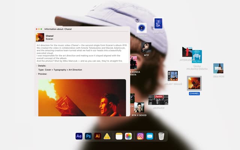Viewport: 240px width, 150px height.
Task: Collapse the Details section
Action: (x=37, y=66)
